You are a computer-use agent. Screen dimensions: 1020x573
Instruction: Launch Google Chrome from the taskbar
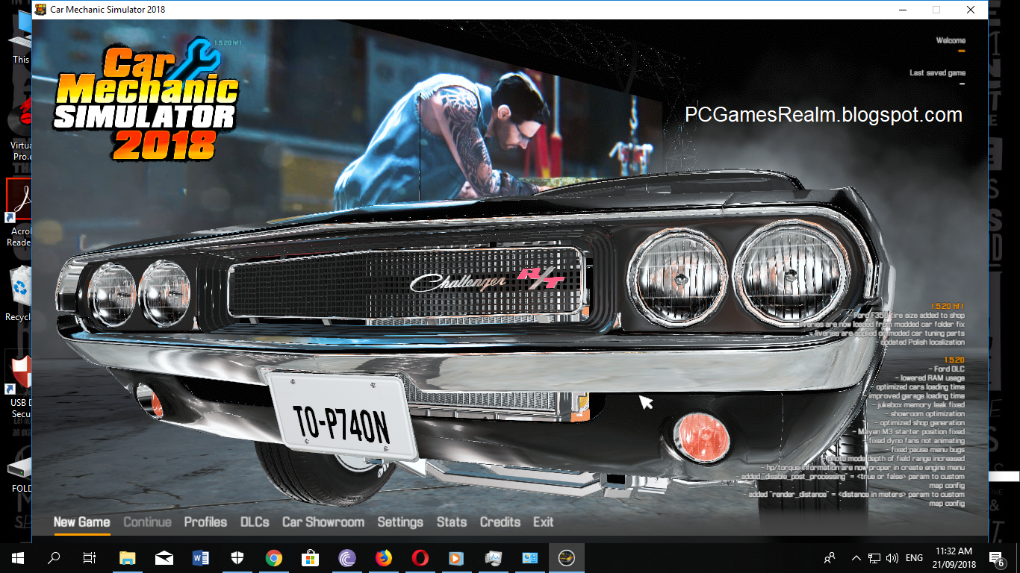tap(273, 558)
